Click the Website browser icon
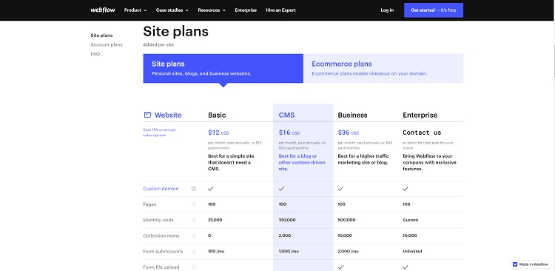Image resolution: width=555 pixels, height=271 pixels. pyautogui.click(x=147, y=115)
